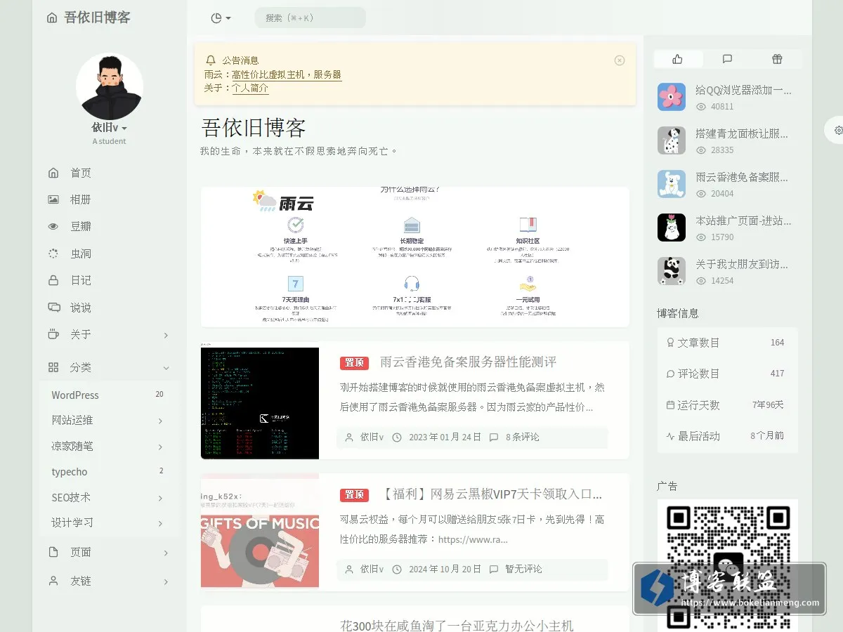Expand the 关于 submenu chevron

coord(166,335)
